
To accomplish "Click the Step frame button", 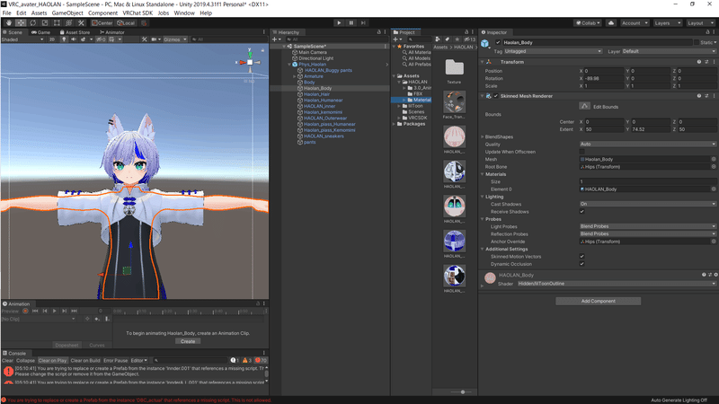I will (x=363, y=23).
